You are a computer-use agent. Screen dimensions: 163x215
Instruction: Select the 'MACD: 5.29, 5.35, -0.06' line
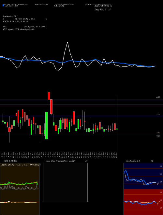coord(14,21)
